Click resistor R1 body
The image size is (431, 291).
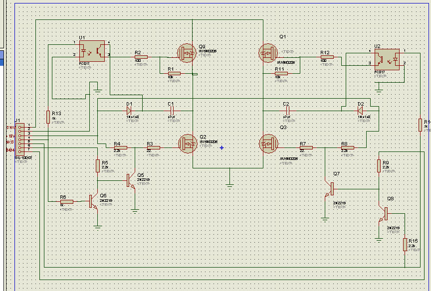pyautogui.click(x=174, y=73)
